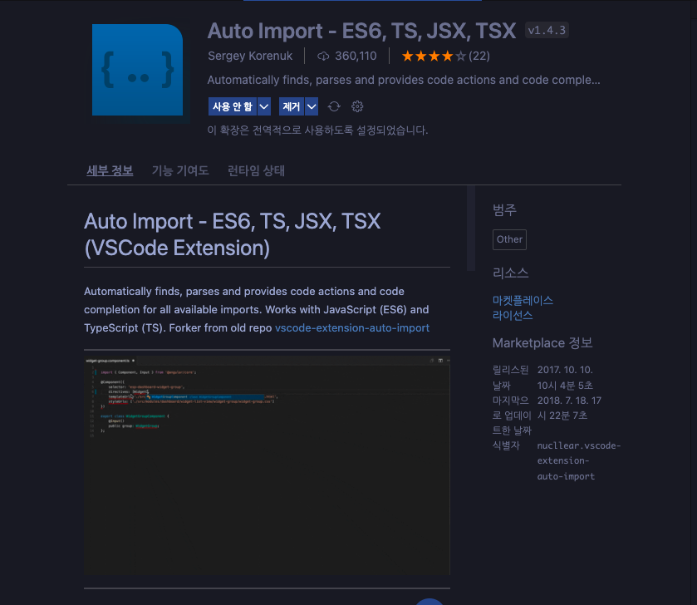Click the extension title at the top
This screenshot has height=605, width=697.
click(x=362, y=31)
